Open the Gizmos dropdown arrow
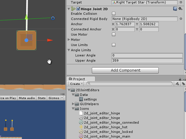This screenshot has width=186, height=139. [62, 98]
